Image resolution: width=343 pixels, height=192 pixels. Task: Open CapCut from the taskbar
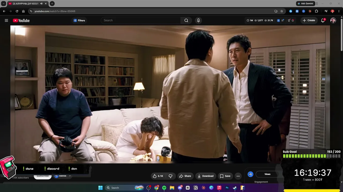[188, 188]
